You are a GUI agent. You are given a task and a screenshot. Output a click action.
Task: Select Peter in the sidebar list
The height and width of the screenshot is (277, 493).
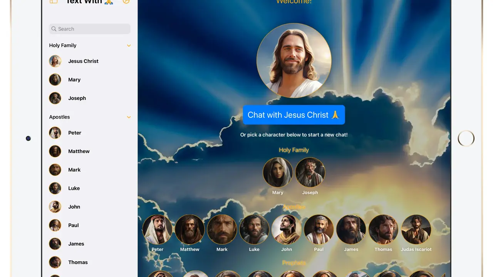click(x=90, y=133)
